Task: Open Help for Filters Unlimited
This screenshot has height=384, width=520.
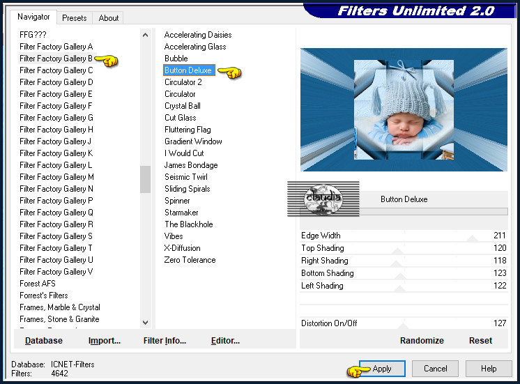Action: pyautogui.click(x=489, y=369)
